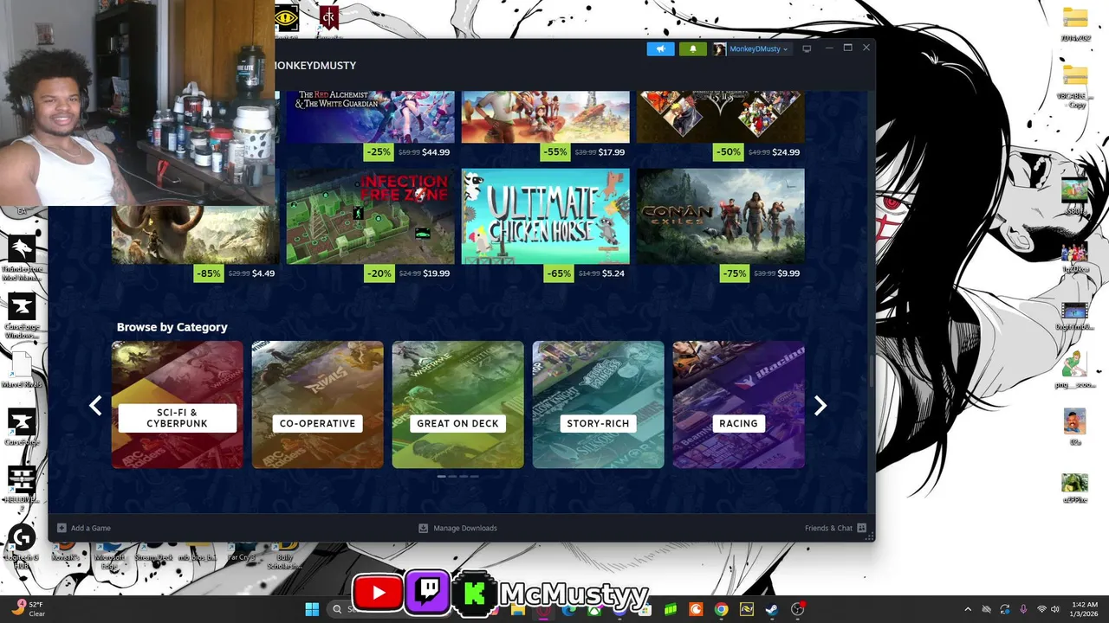Open the CurseForge desktop shortcut
The height and width of the screenshot is (623, 1109).
pos(22,427)
